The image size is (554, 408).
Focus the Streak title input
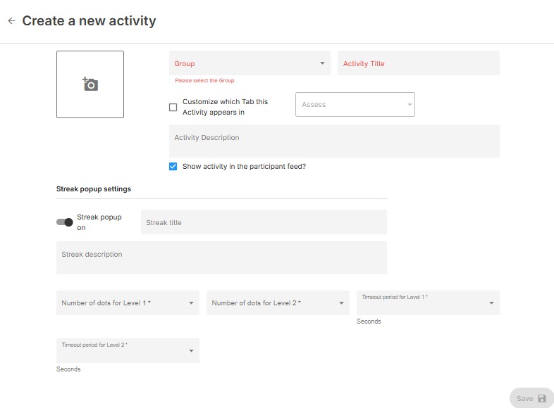pos(264,222)
